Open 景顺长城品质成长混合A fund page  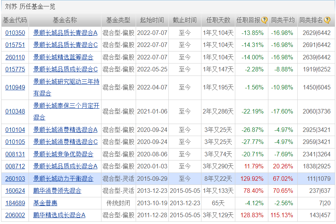[65, 166]
